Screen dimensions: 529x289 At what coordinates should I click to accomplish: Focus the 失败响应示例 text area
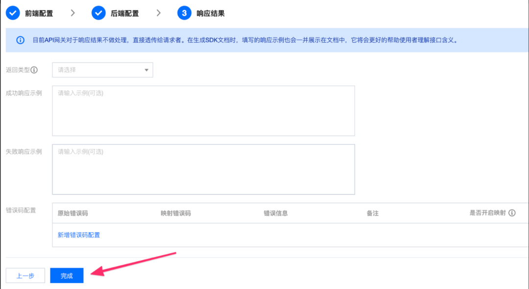point(203,169)
